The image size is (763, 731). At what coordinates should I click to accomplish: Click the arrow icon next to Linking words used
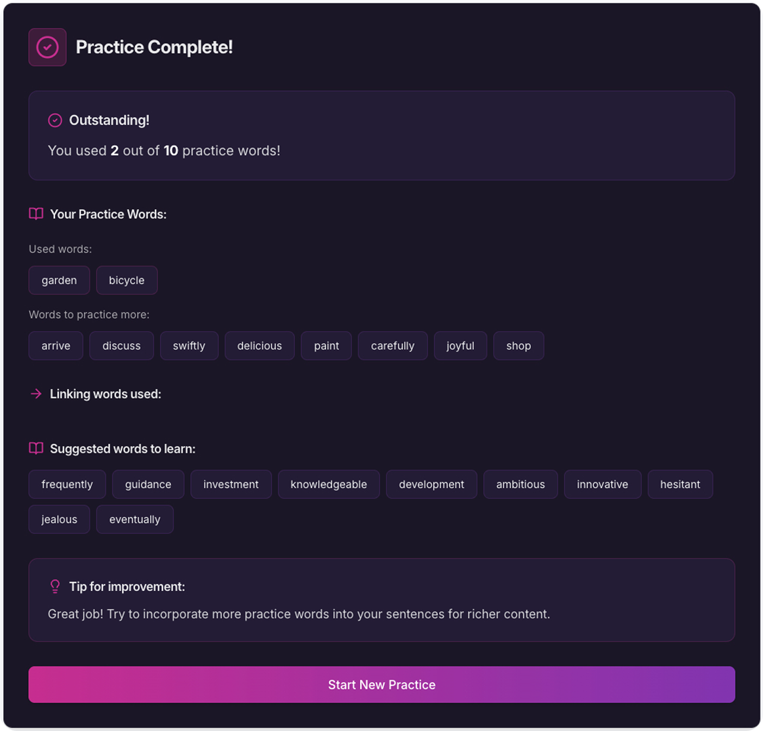point(36,394)
